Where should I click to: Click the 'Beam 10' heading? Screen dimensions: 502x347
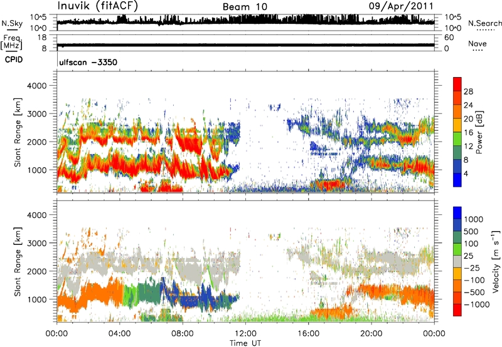[x=245, y=7]
